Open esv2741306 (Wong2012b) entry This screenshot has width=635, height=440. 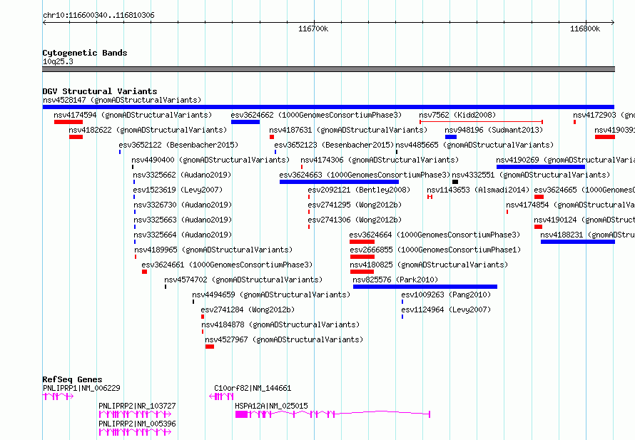coord(355,220)
